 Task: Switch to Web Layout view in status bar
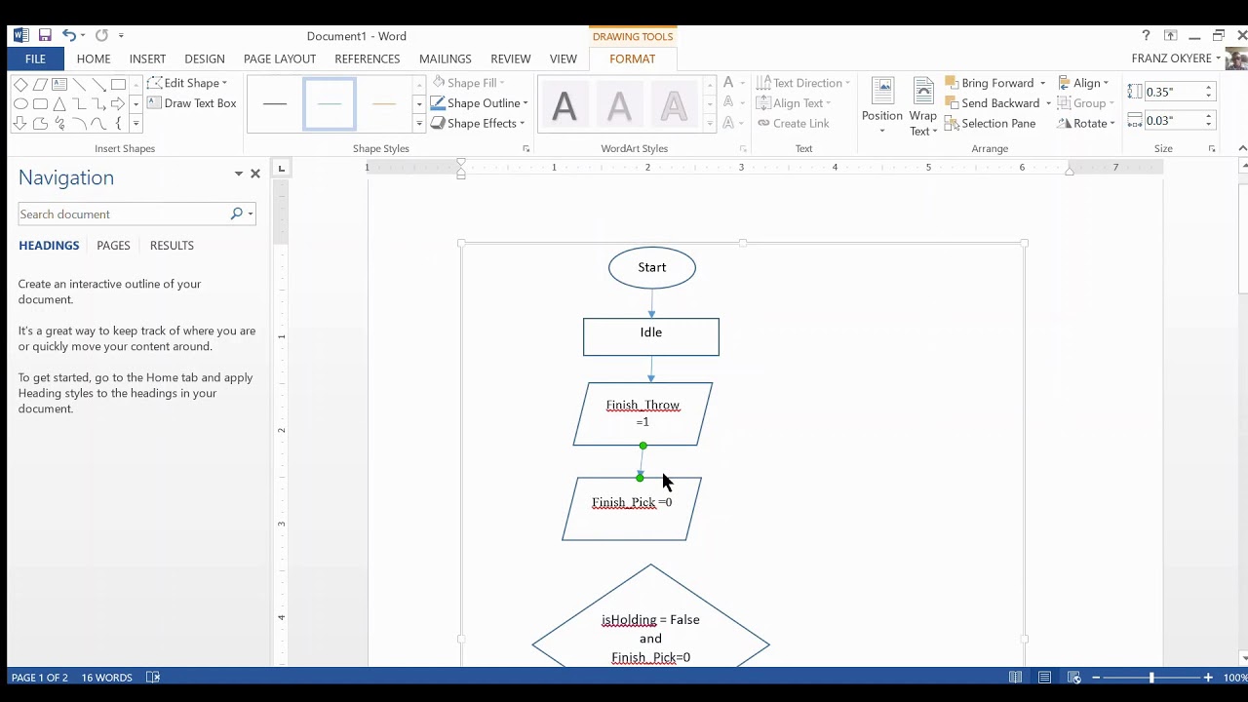click(1073, 678)
